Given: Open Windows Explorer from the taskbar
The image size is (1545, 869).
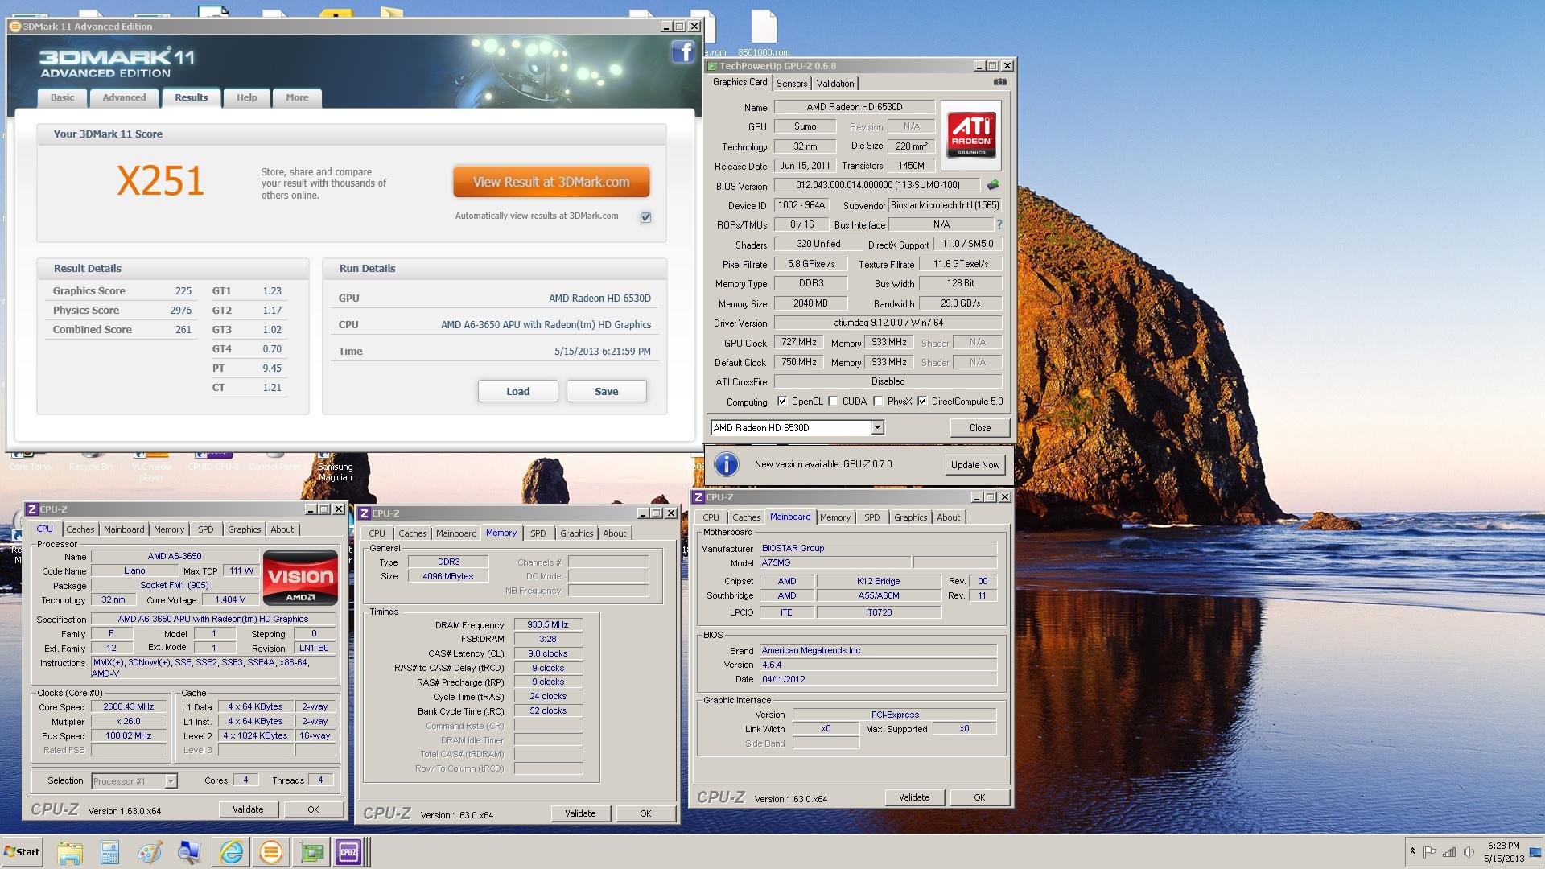Looking at the screenshot, I should coord(70,852).
